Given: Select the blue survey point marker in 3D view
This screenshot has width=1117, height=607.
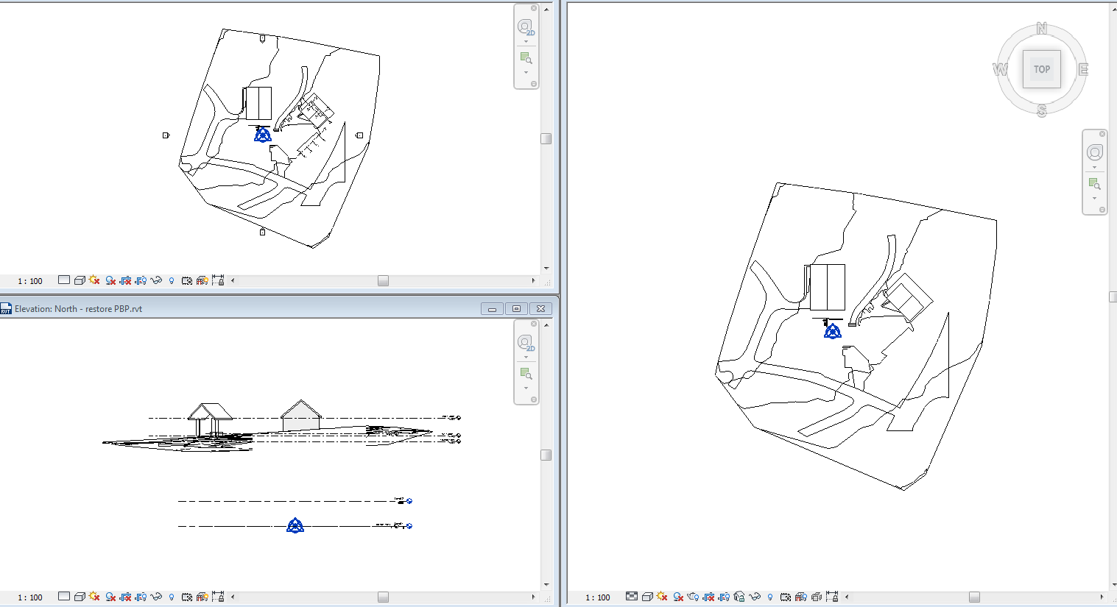Looking at the screenshot, I should click(x=832, y=331).
